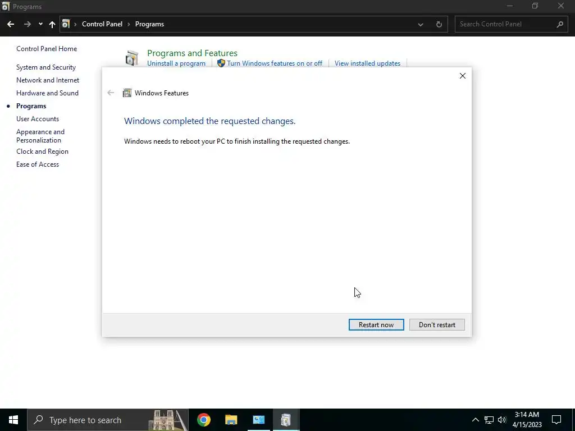
Task: Open network status tray icon
Action: (x=489, y=420)
